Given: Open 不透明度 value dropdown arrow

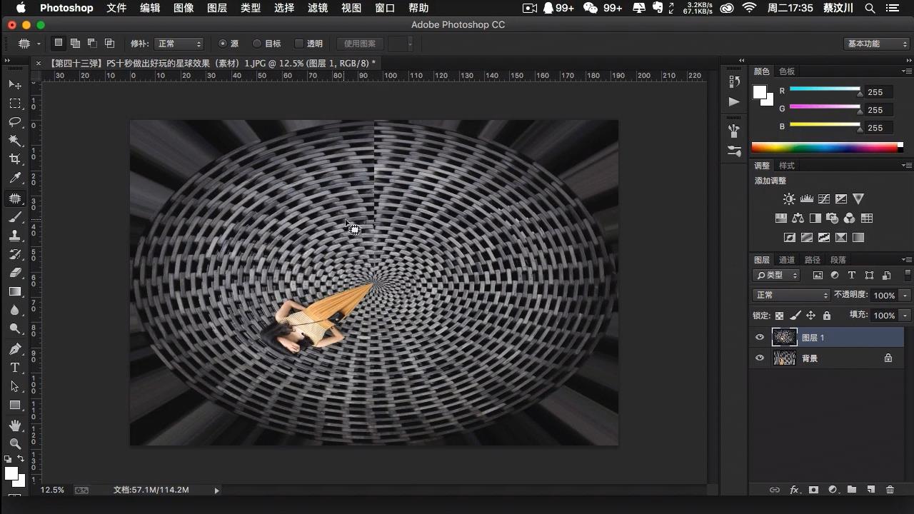Looking at the screenshot, I should pos(905,295).
